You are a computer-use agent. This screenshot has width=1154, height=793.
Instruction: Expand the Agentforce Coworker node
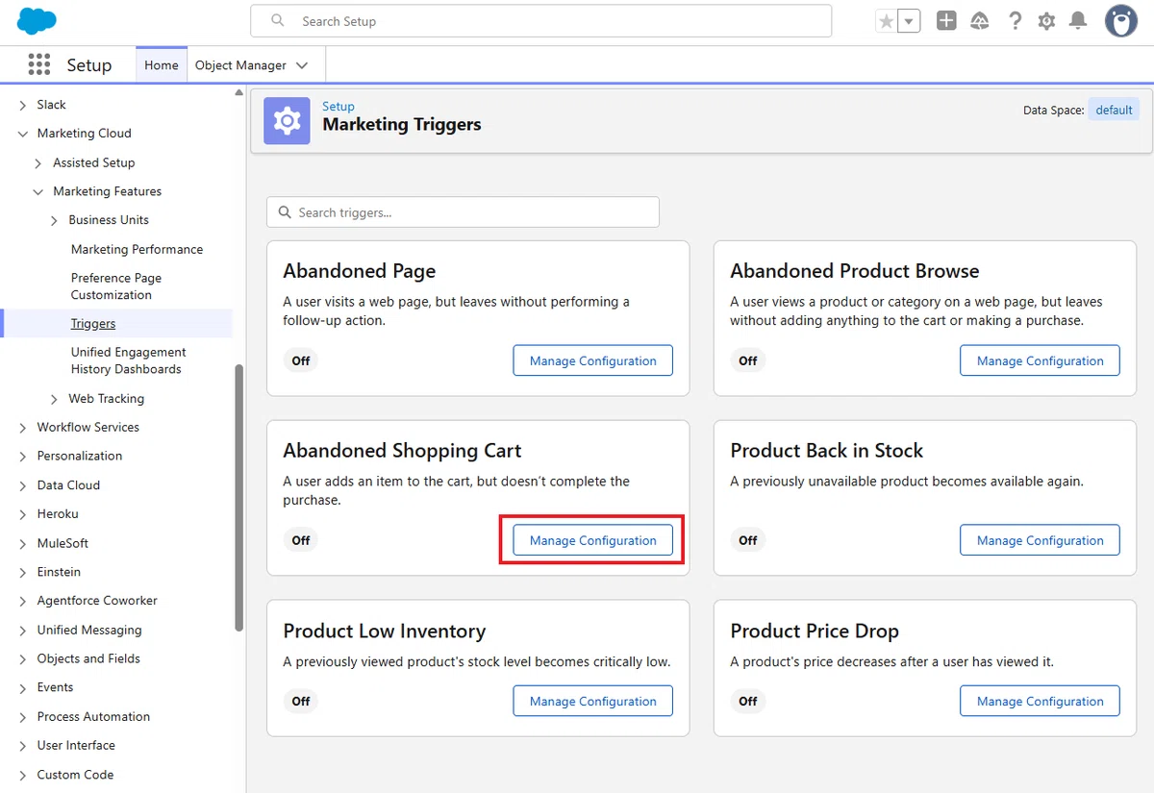[x=23, y=601]
